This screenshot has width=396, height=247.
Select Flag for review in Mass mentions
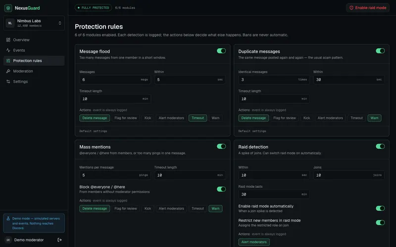click(x=126, y=208)
